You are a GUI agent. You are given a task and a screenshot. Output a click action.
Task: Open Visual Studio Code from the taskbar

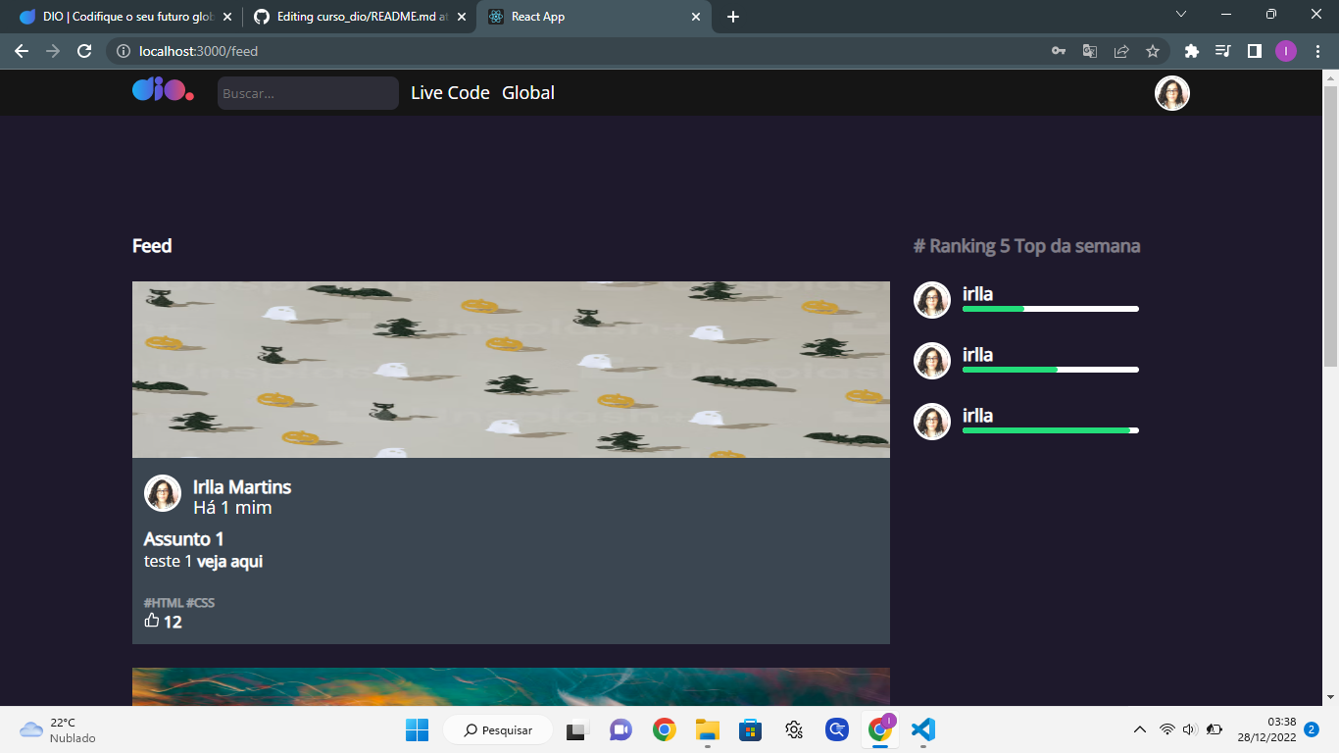(922, 729)
